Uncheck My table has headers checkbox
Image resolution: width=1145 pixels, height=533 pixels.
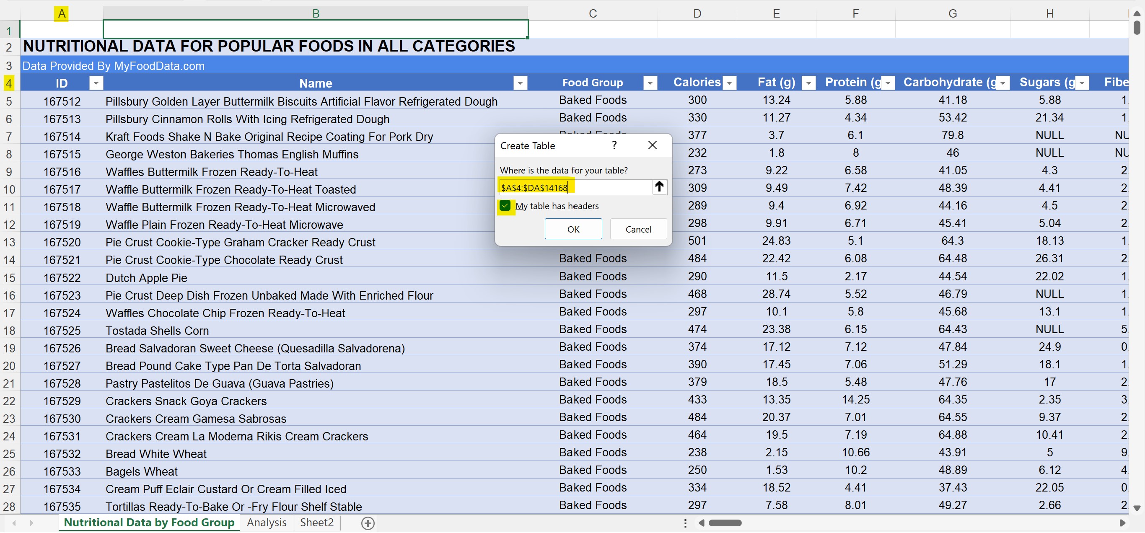click(505, 206)
